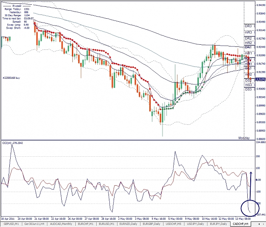This screenshot has width=266, height=227.
Task: Click the Yesterday range value 886
Action: (x=26, y=12)
